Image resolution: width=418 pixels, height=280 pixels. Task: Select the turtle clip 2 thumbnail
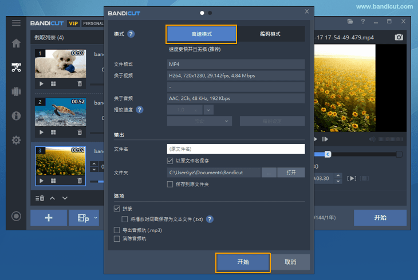click(x=61, y=113)
